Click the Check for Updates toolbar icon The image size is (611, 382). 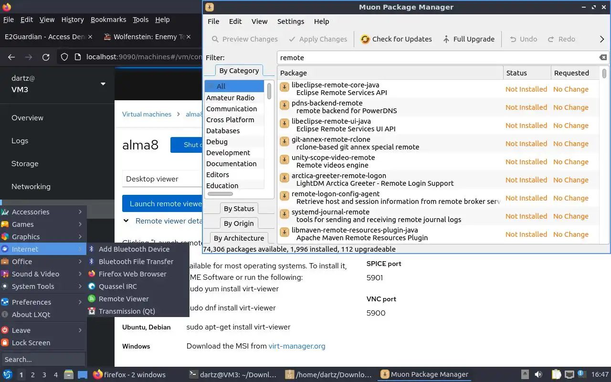(365, 39)
